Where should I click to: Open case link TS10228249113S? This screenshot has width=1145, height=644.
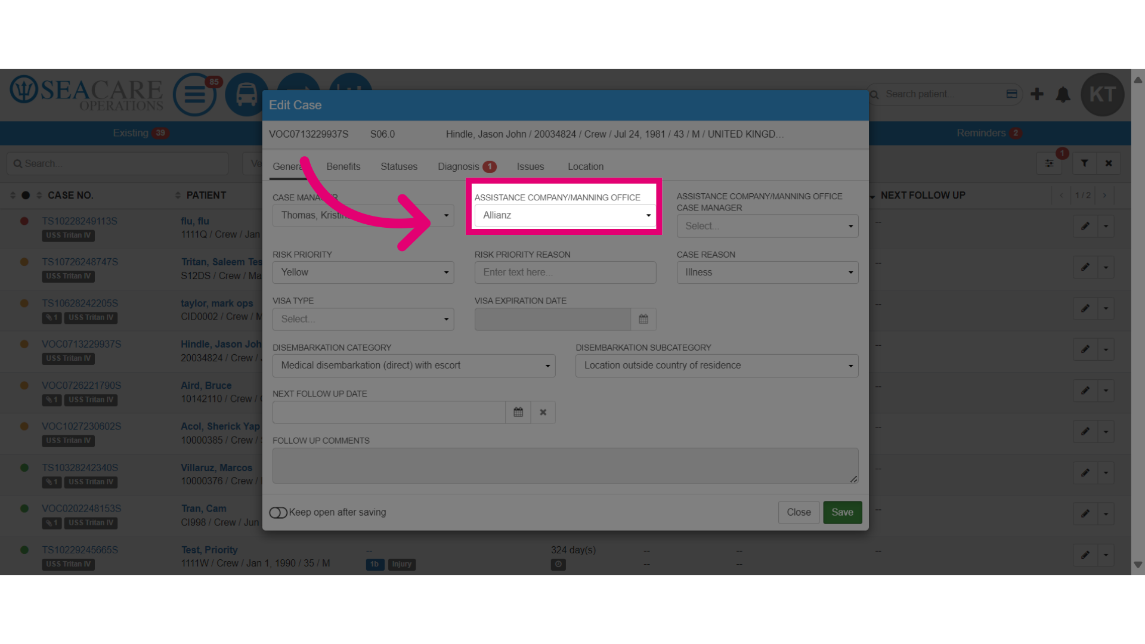coord(79,221)
